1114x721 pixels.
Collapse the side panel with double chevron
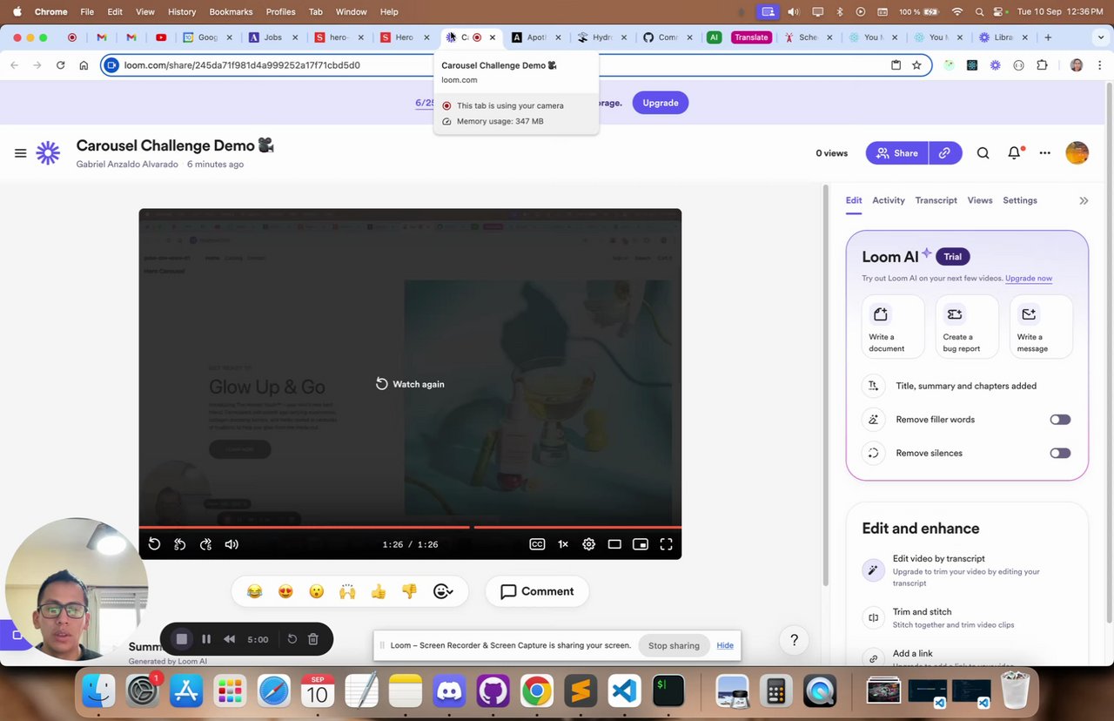coord(1084,200)
